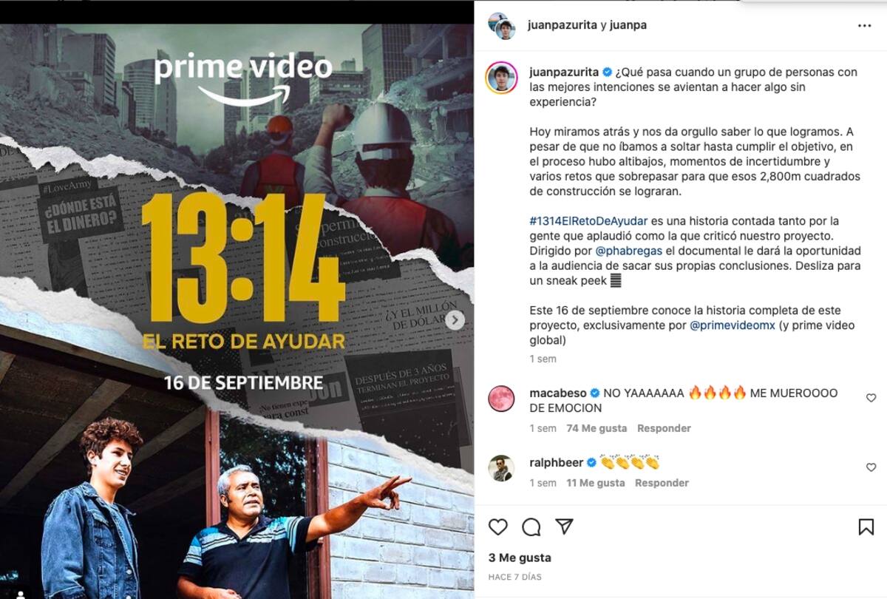Open the three-dots more options menu
Viewport: 887px width, 599px height.
pyautogui.click(x=864, y=25)
